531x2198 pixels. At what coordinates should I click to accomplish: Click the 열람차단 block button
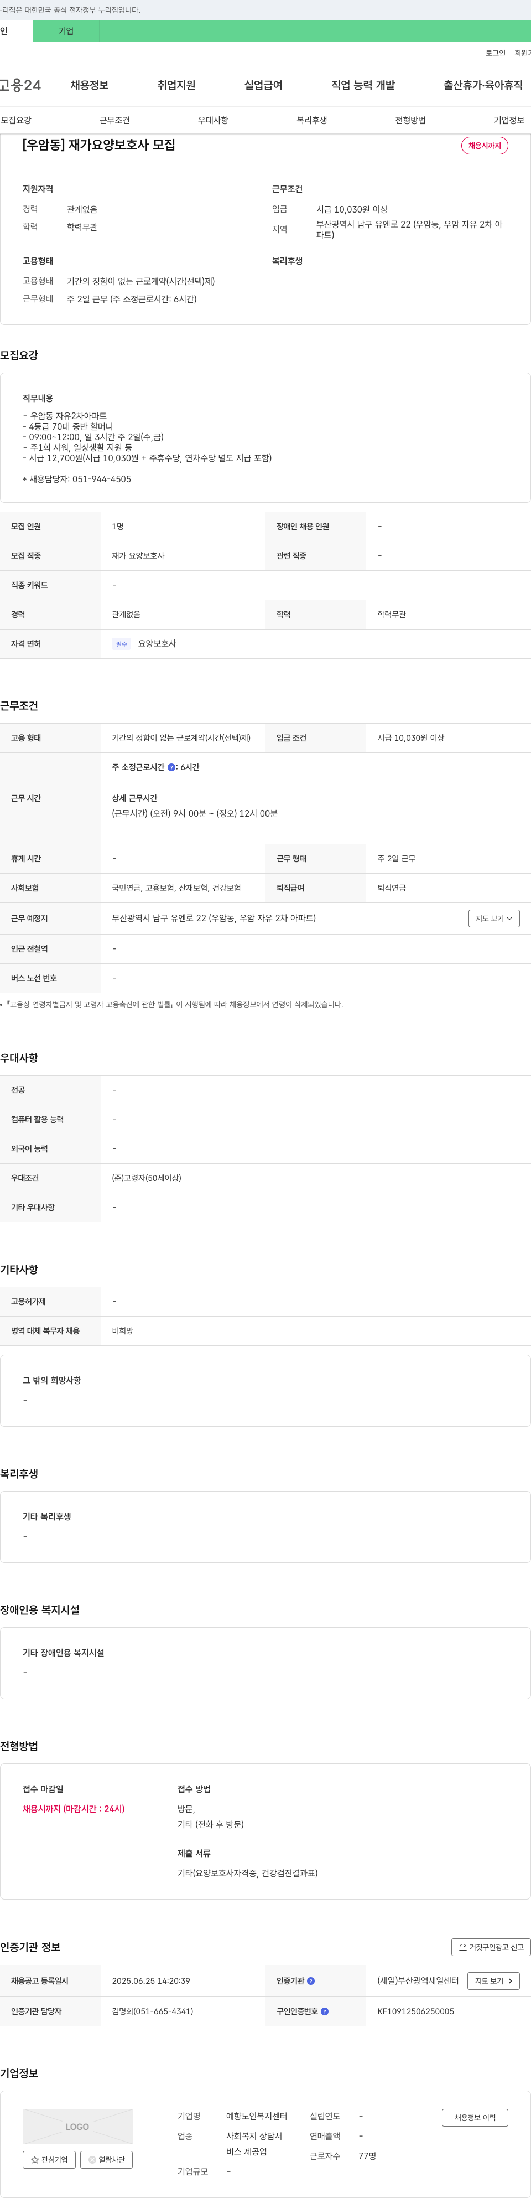click(x=107, y=2160)
